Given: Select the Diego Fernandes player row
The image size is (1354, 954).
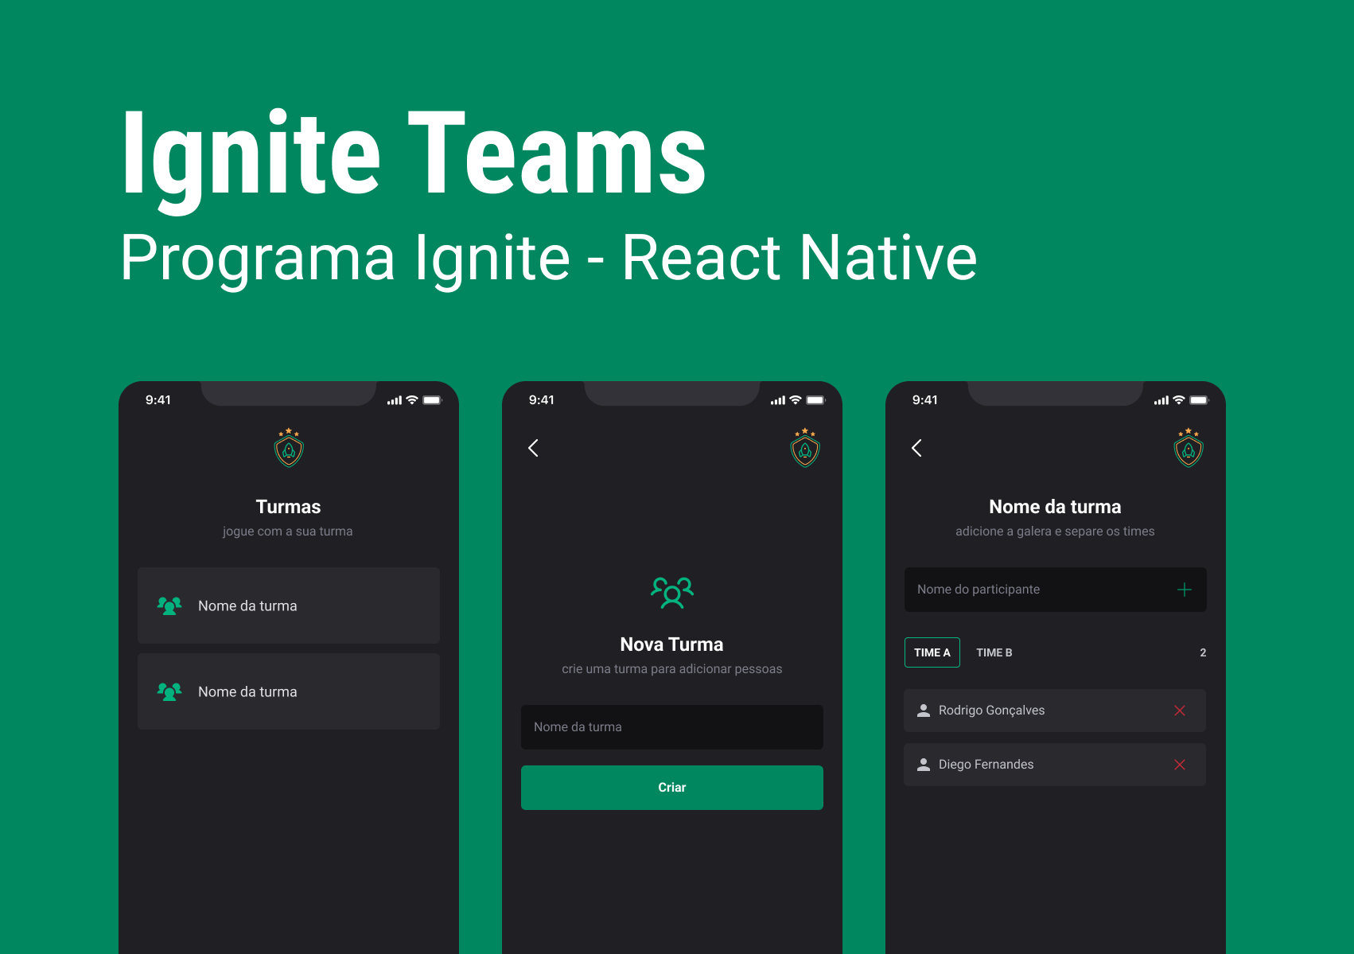Looking at the screenshot, I should point(1055,765).
